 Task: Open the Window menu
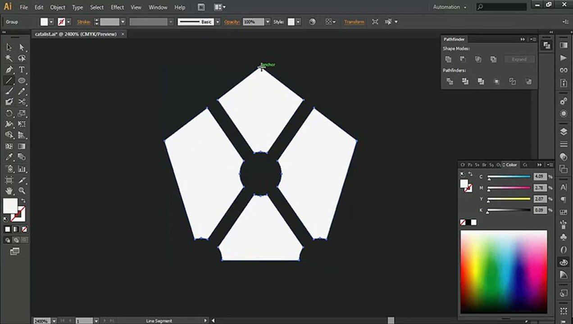[x=158, y=7]
